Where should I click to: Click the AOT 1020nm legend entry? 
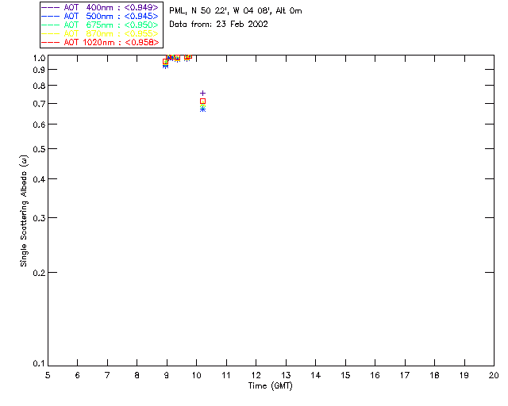(x=100, y=42)
